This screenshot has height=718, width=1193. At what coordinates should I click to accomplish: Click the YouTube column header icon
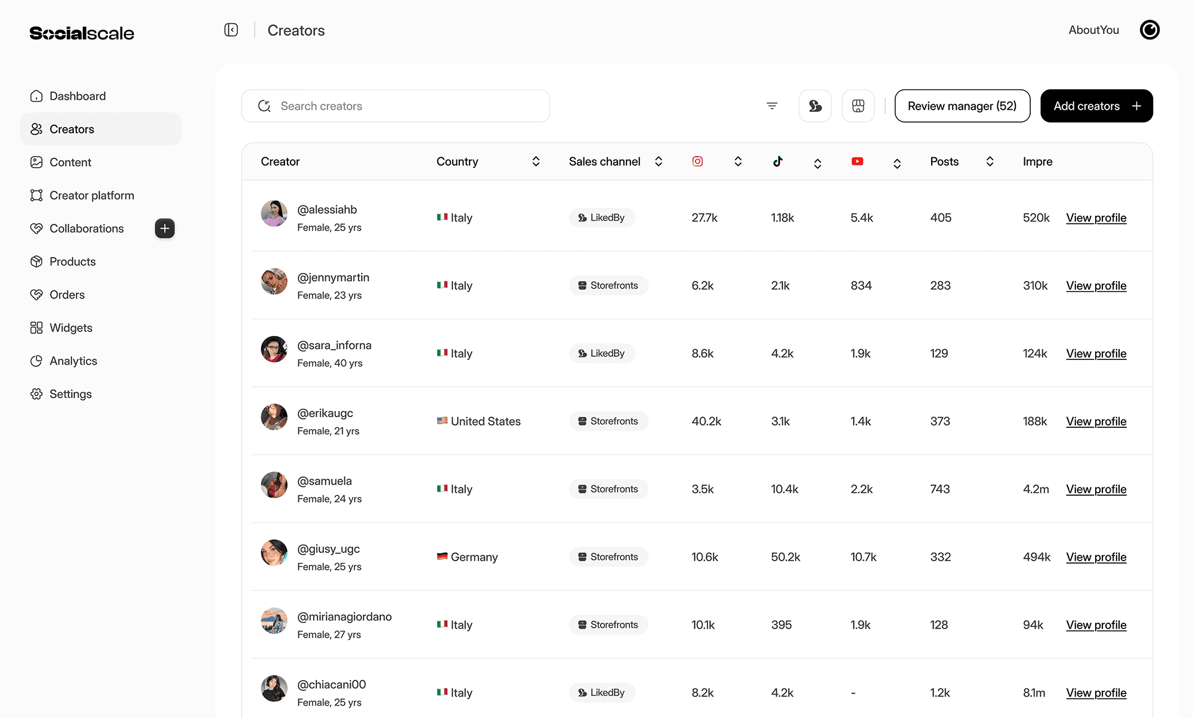point(857,161)
